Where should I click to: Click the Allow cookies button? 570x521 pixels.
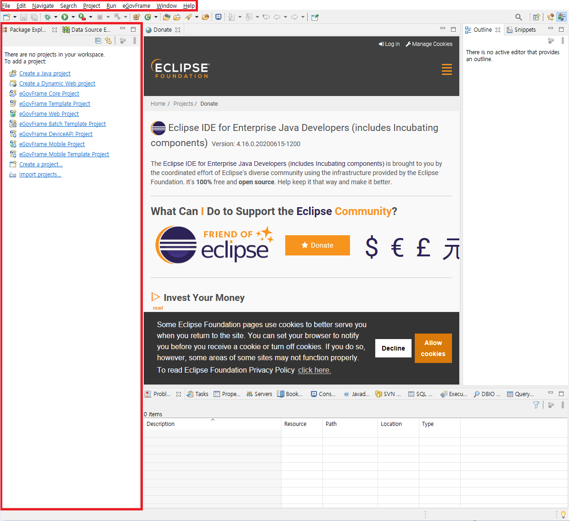433,348
